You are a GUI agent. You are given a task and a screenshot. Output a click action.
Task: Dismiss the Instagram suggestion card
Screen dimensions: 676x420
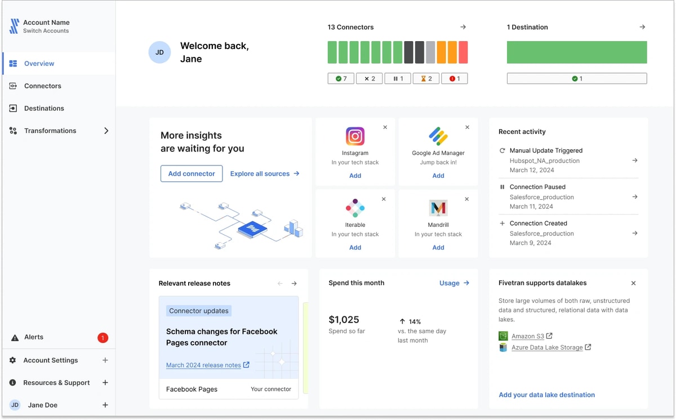[x=385, y=127]
